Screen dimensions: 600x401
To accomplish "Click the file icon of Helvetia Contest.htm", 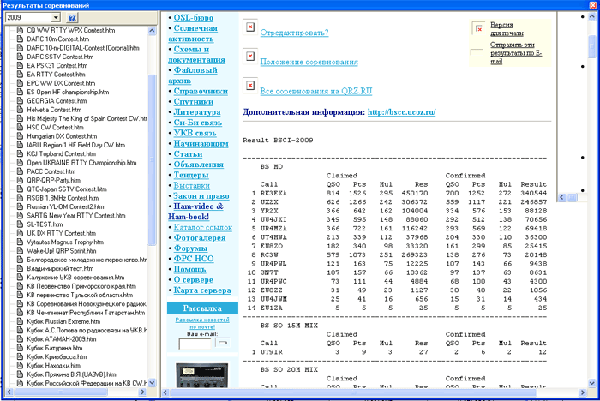I will click(x=20, y=110).
